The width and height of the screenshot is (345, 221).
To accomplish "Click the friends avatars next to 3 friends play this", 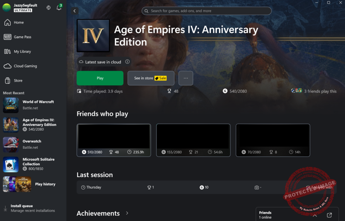I will click(296, 91).
